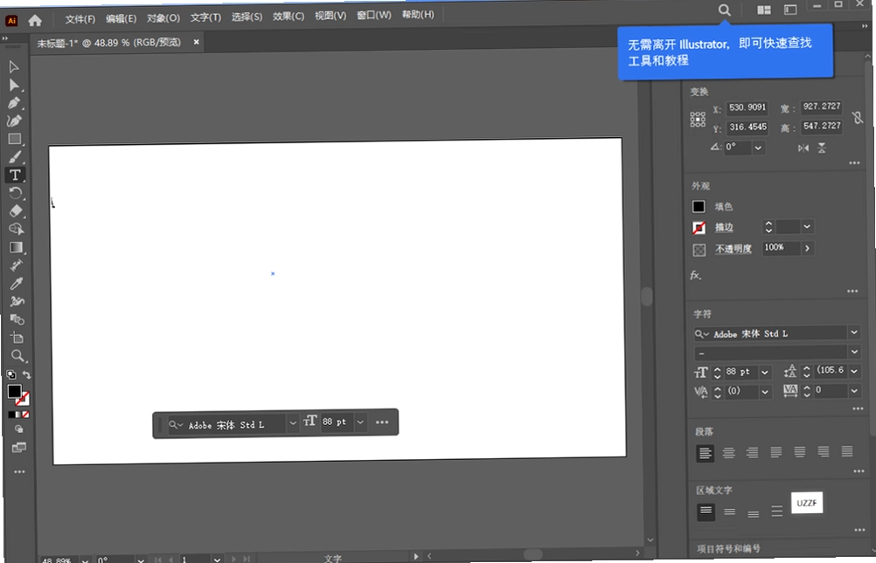Open font family dropdown in Character panel

[853, 333]
